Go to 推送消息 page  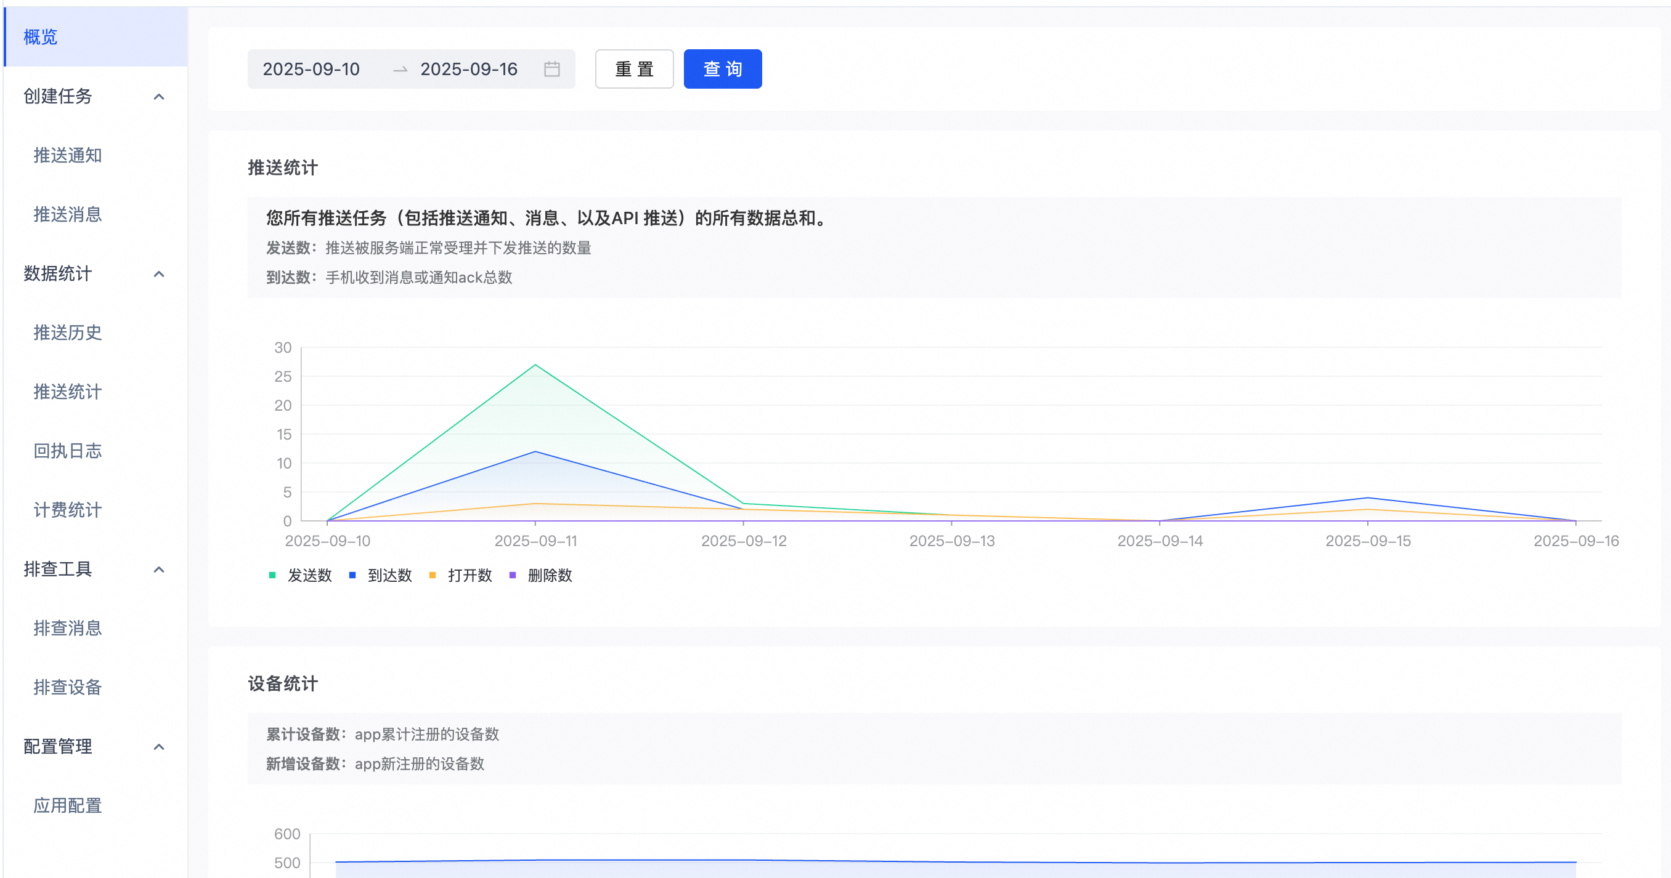[x=67, y=214]
